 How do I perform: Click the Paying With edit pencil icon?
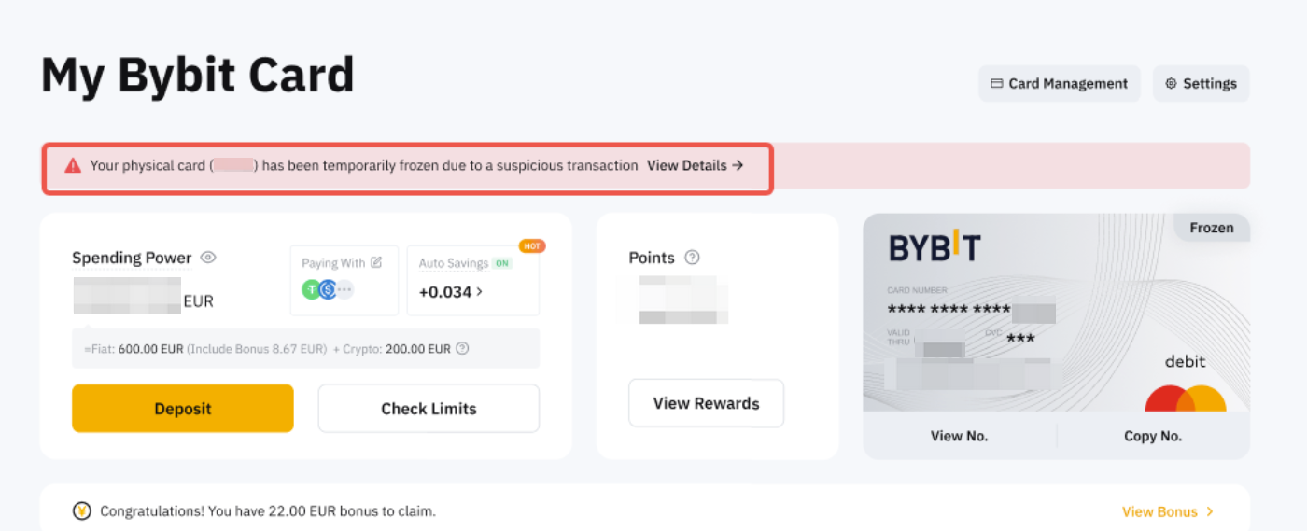tap(376, 262)
